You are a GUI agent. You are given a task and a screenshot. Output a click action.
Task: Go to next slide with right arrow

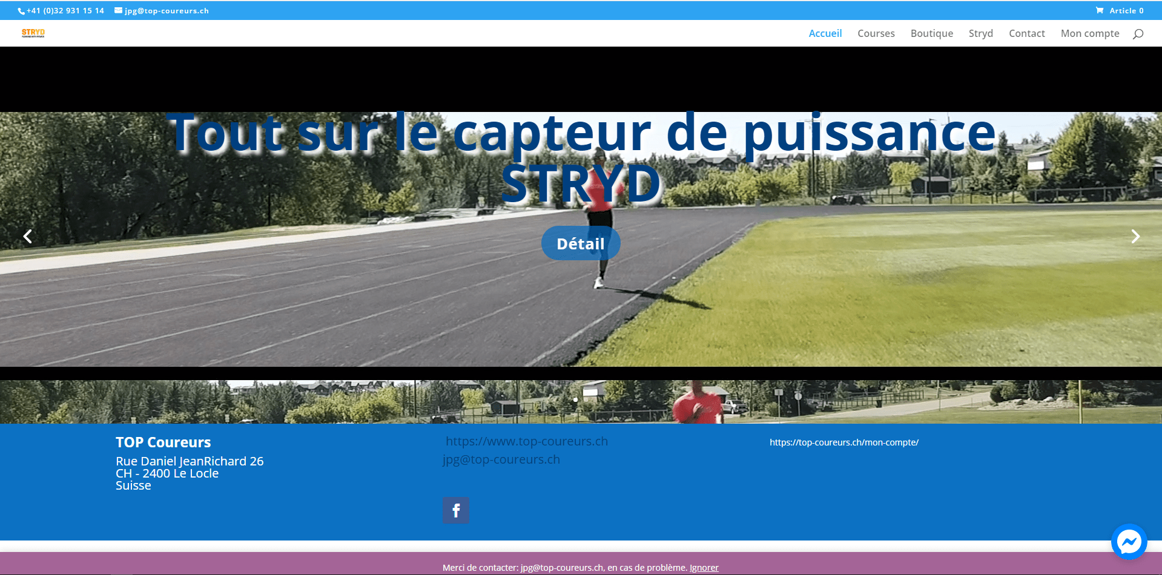(1135, 236)
